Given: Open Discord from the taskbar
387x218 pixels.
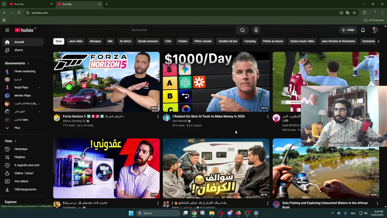Looking at the screenshot, I should (229, 213).
